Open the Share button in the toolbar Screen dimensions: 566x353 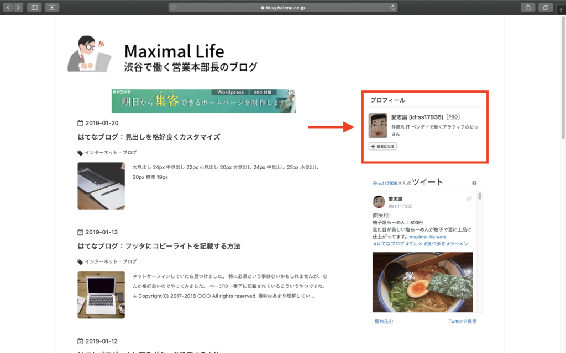point(528,7)
